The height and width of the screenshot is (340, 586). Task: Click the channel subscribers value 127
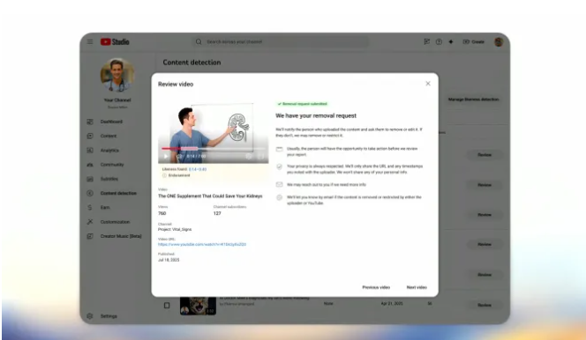tap(217, 214)
